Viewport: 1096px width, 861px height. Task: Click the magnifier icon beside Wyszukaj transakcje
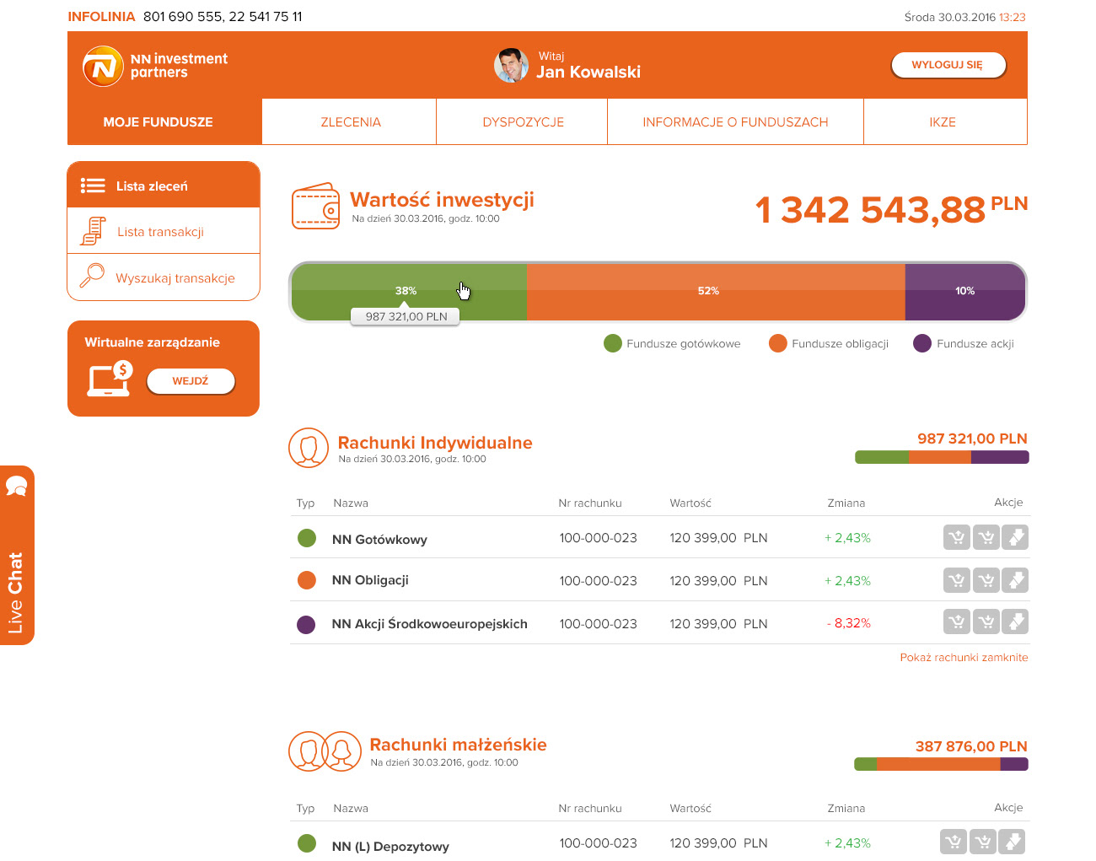[x=92, y=276]
